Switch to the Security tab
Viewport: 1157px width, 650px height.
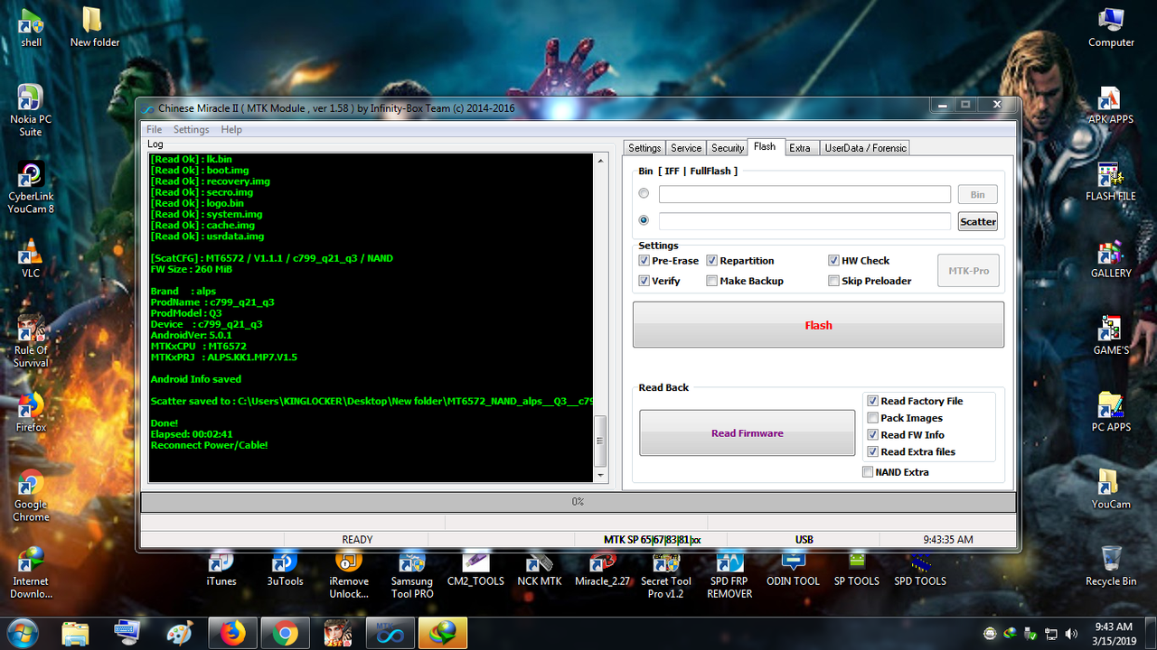(728, 148)
